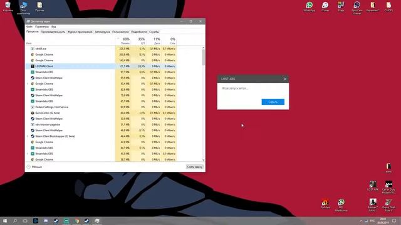Select the Streamlabs OBS 97,7 МБ row
This screenshot has width=401, height=225.
pyautogui.click(x=101, y=72)
